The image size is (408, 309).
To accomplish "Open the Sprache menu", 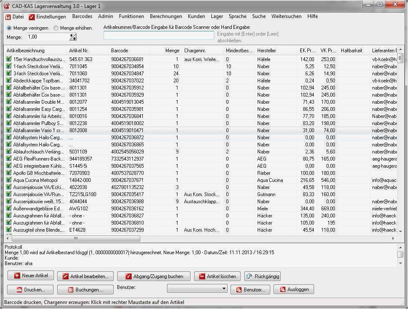I will [238, 16].
